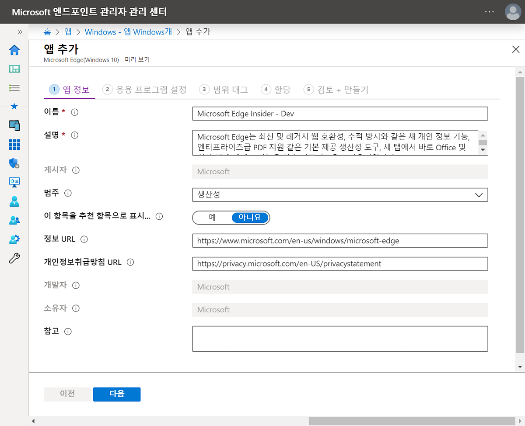Switch to the 할당 tab
This screenshot has width=525, height=426.
(276, 90)
